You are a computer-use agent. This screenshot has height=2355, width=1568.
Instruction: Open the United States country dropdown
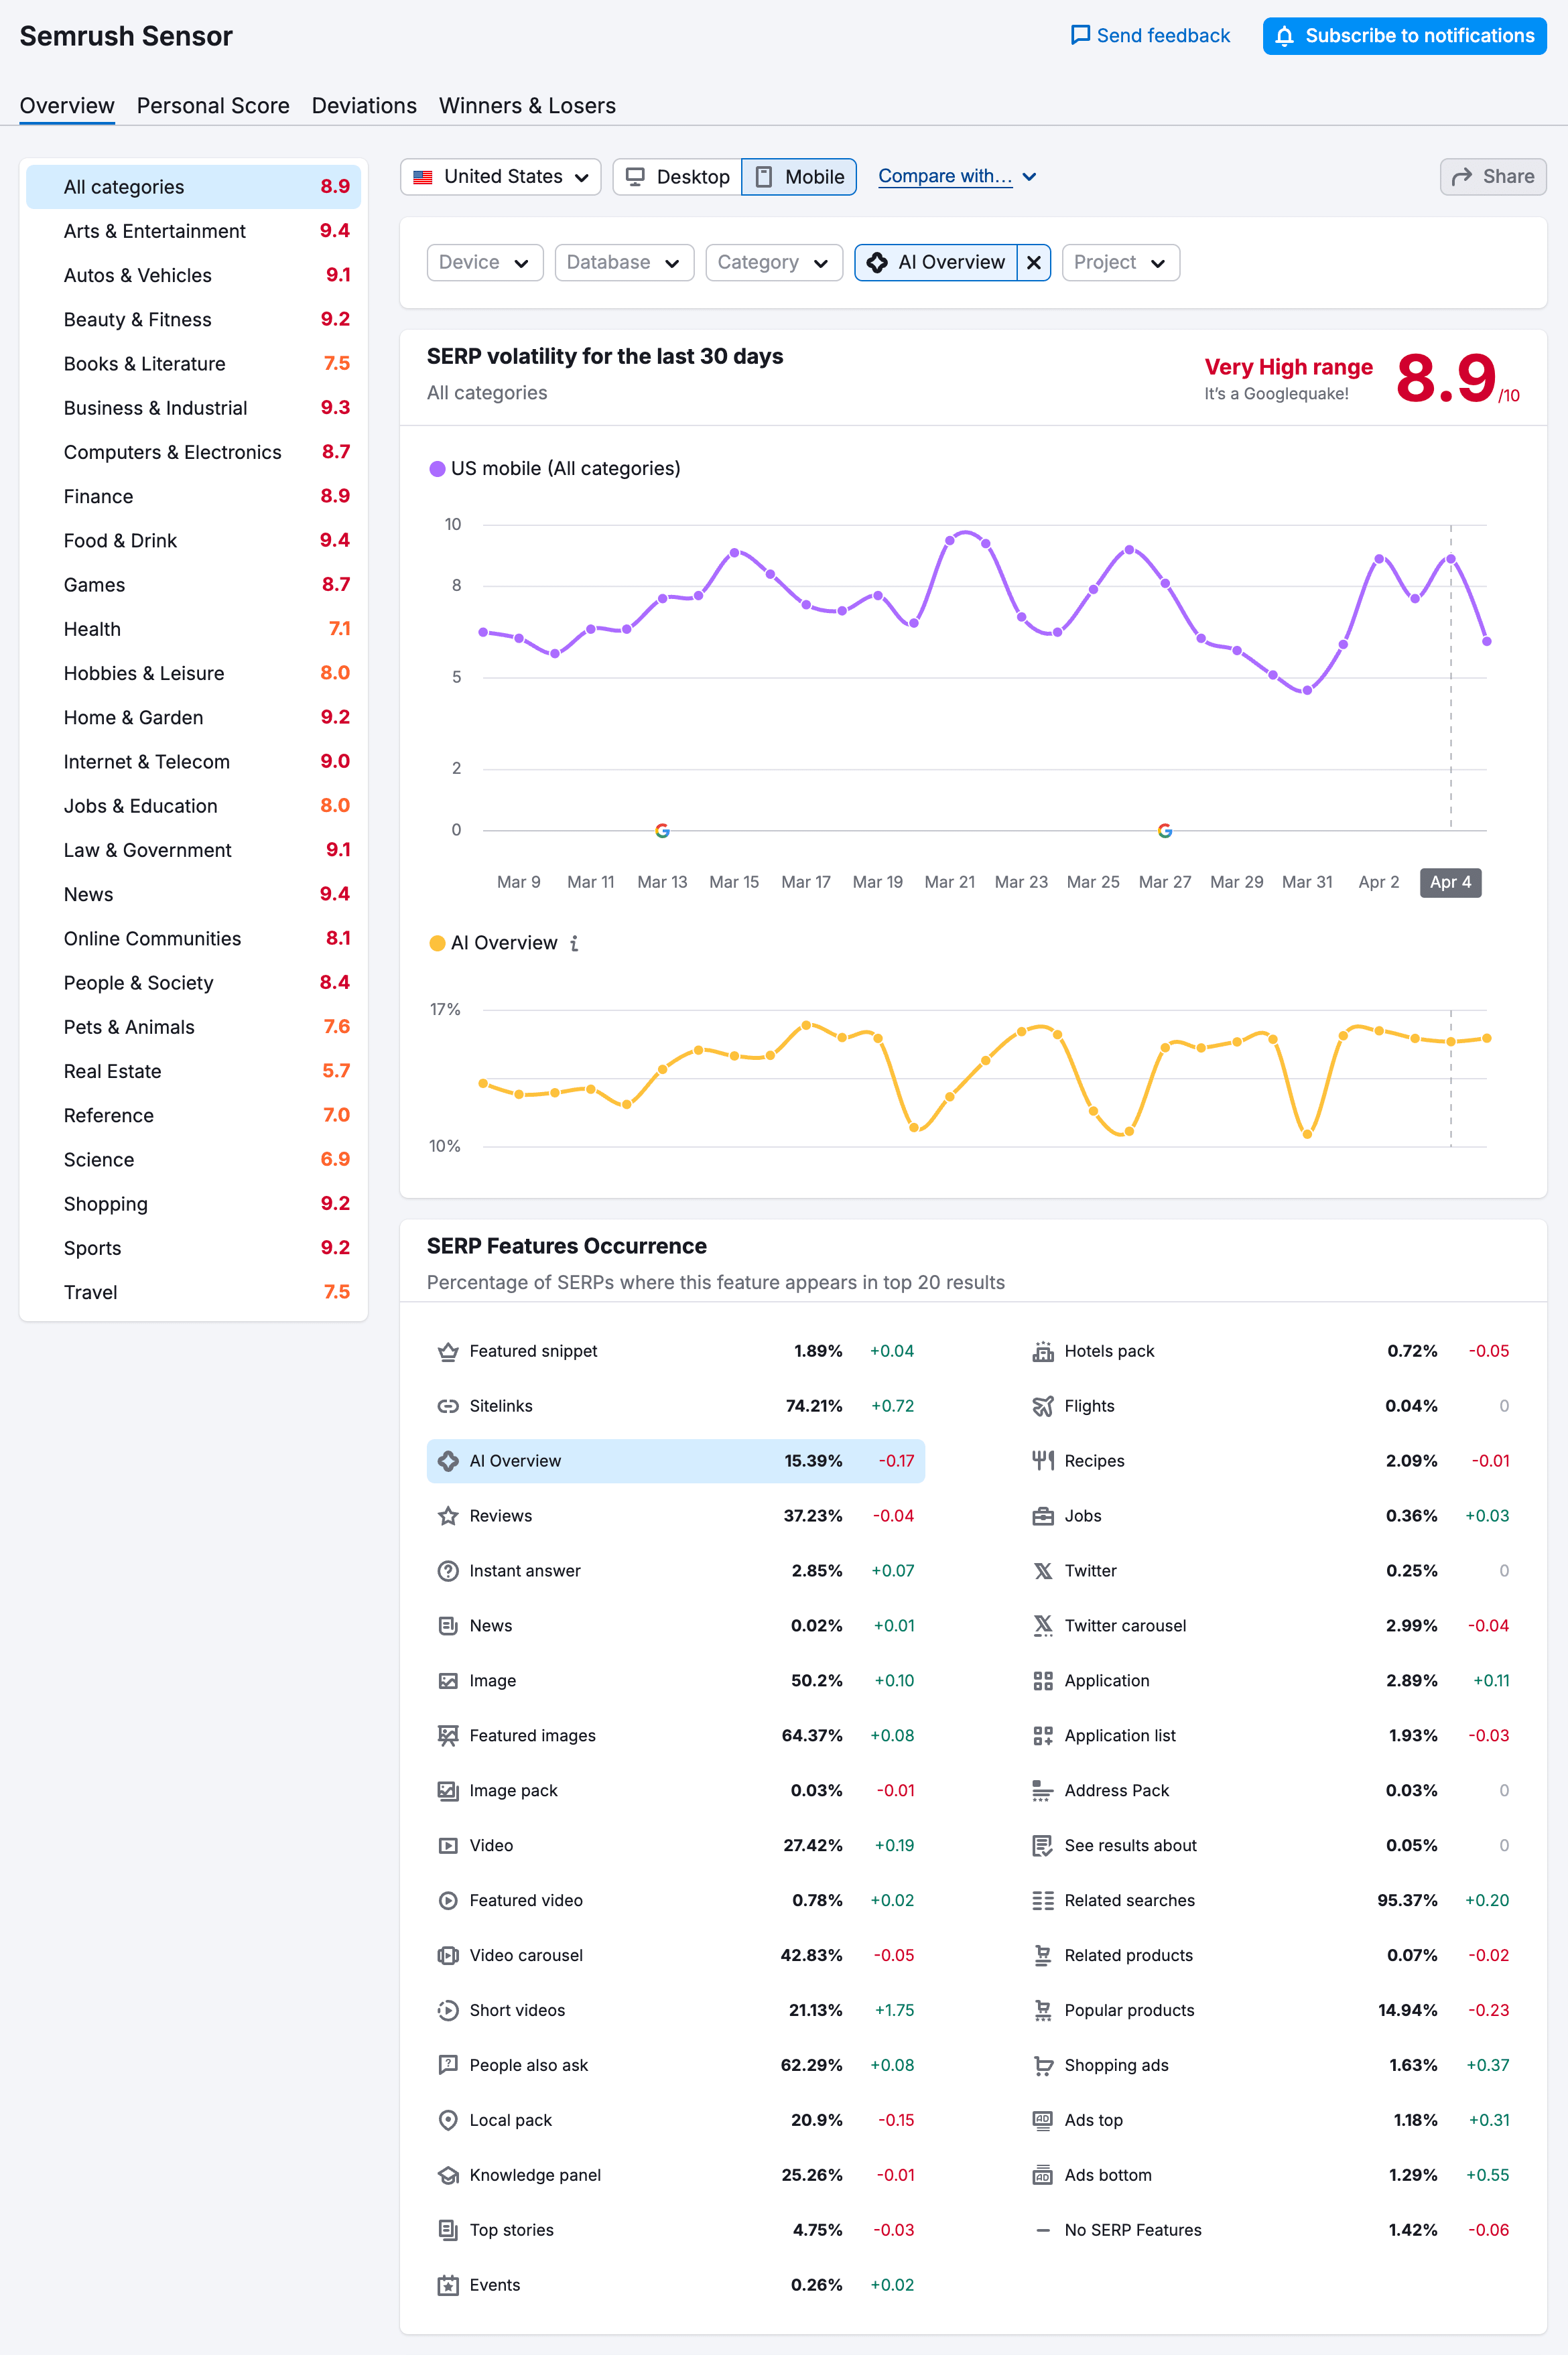(x=501, y=177)
